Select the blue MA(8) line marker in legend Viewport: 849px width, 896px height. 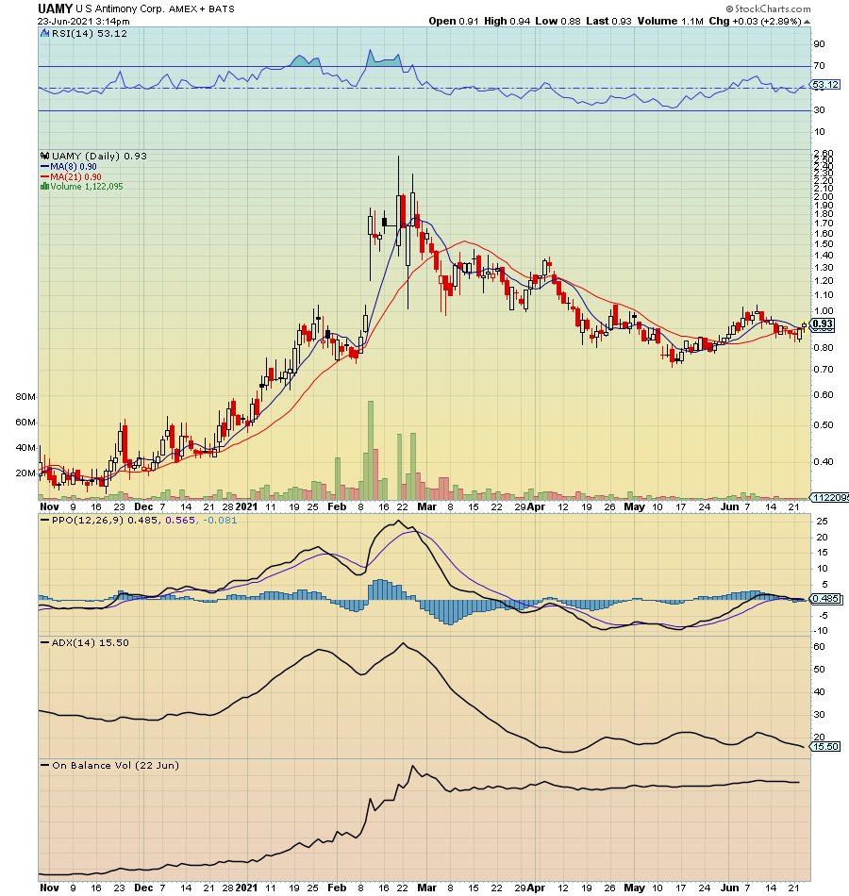click(44, 166)
